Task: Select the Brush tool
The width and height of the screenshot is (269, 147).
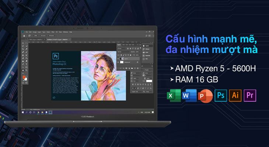Action: point(27,52)
